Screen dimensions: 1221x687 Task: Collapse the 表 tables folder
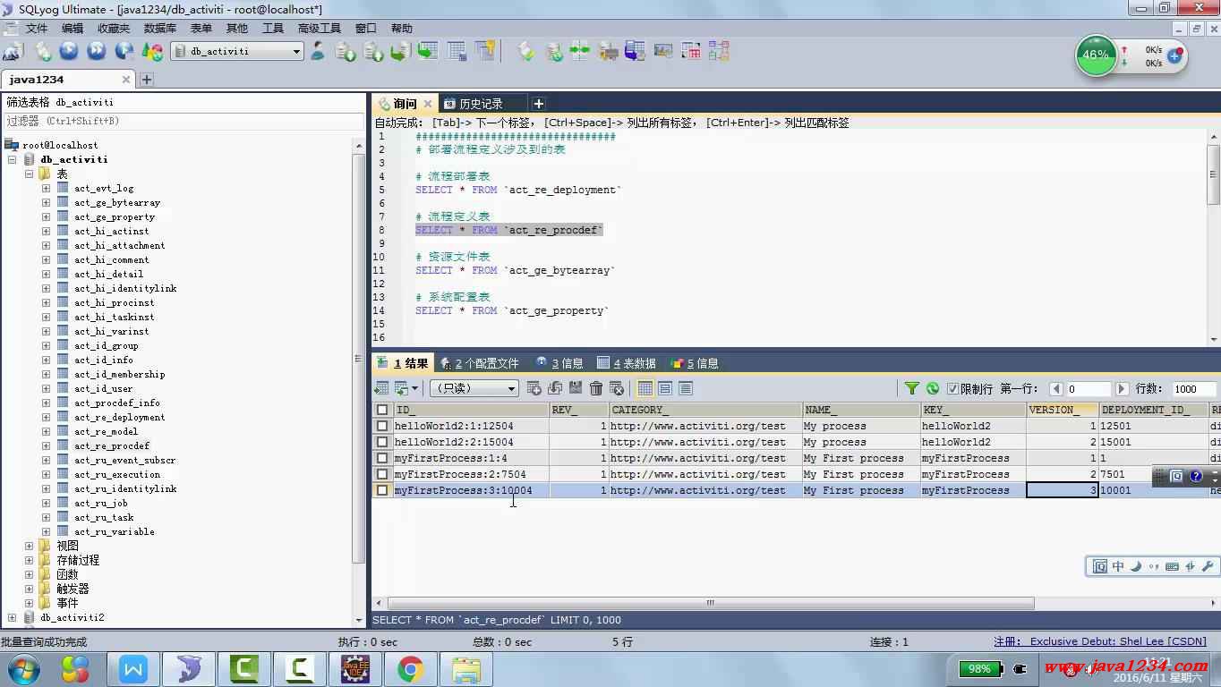click(29, 174)
